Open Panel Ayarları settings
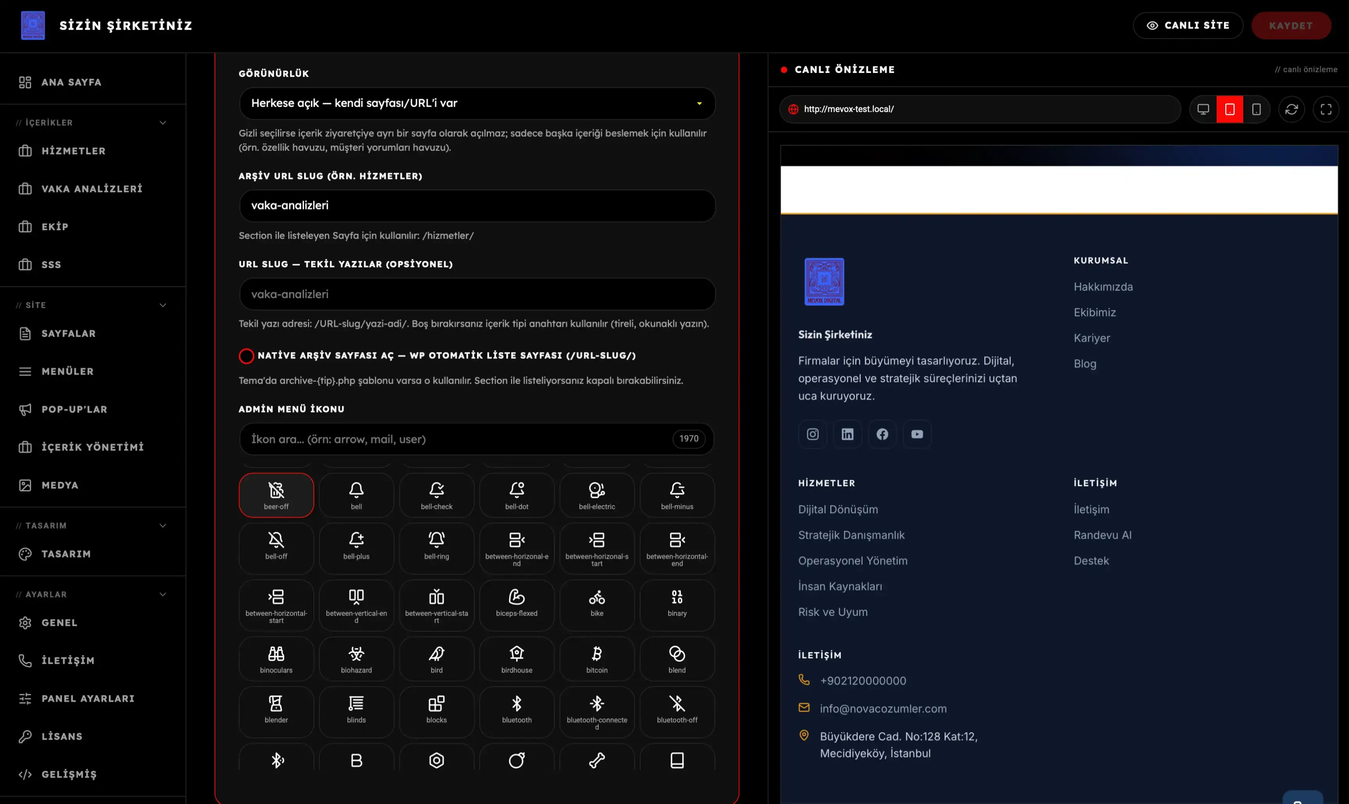This screenshot has width=1349, height=804. [93, 698]
